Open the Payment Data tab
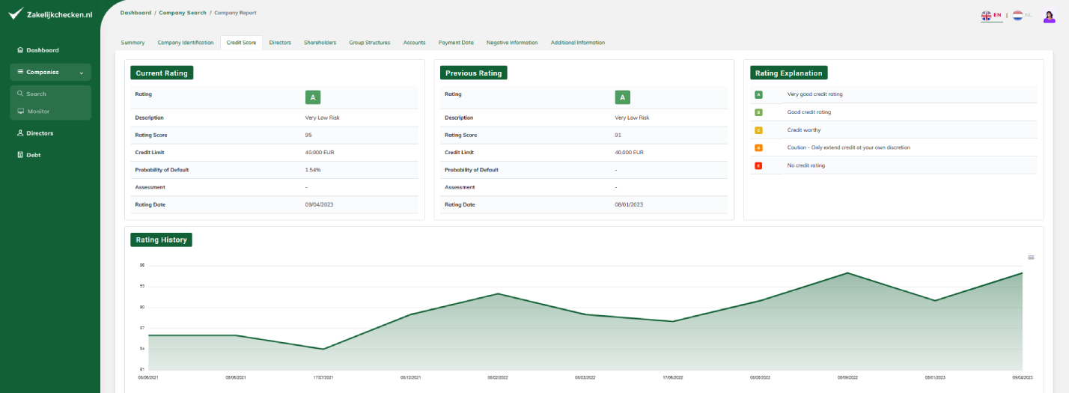Image resolution: width=1069 pixels, height=393 pixels. tap(456, 43)
